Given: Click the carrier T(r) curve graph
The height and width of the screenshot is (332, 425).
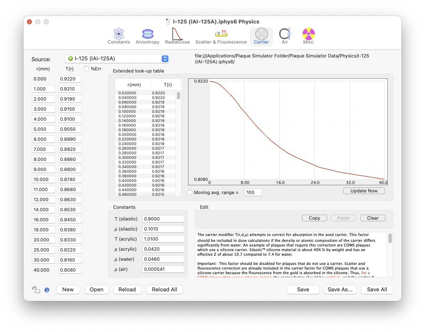Looking at the screenshot, I should [288, 132].
